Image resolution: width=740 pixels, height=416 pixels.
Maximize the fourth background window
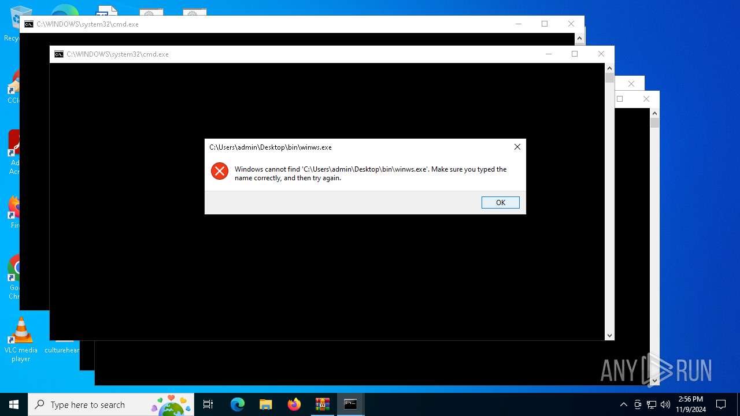pos(620,99)
